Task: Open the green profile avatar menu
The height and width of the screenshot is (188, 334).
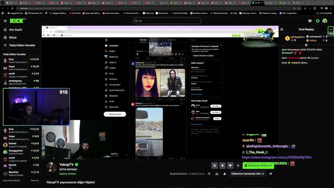Action: [x=325, y=21]
